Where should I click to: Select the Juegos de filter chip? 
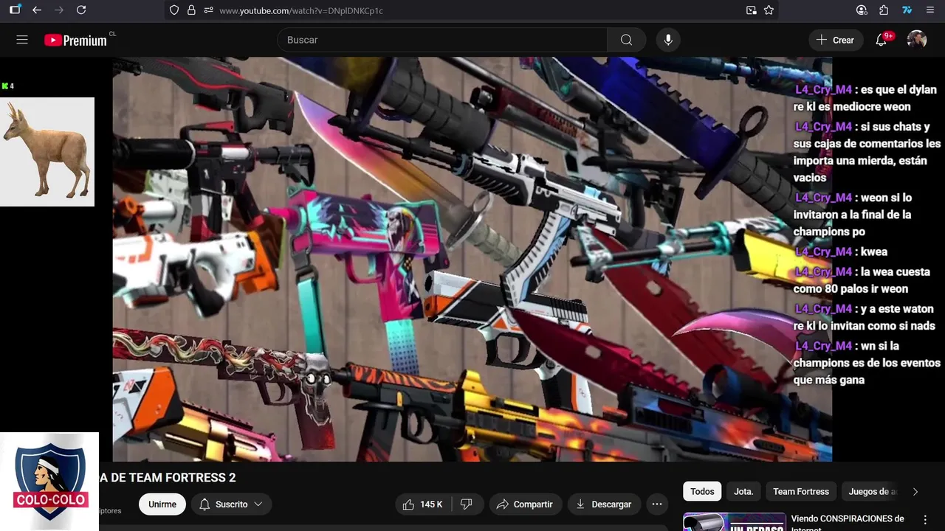click(873, 491)
